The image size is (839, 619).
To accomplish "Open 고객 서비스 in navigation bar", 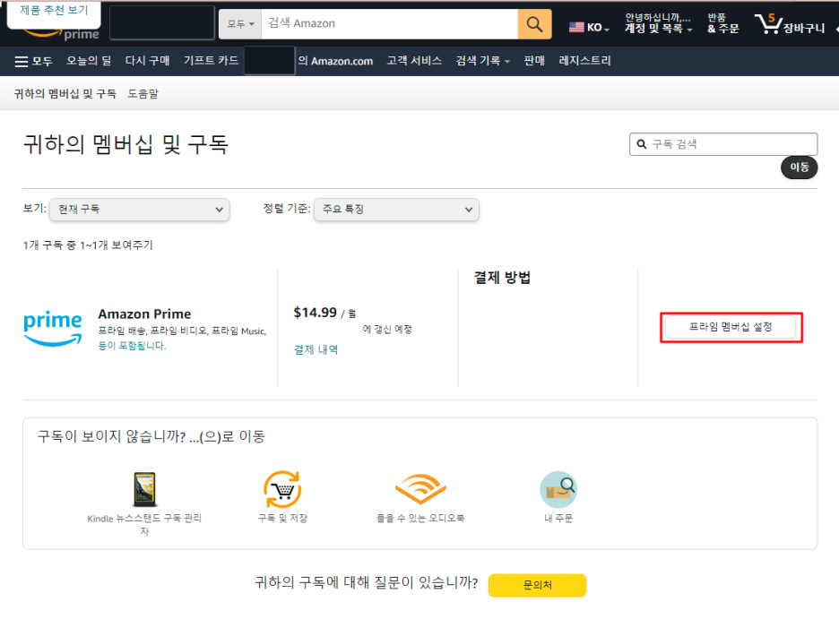I will [x=414, y=61].
